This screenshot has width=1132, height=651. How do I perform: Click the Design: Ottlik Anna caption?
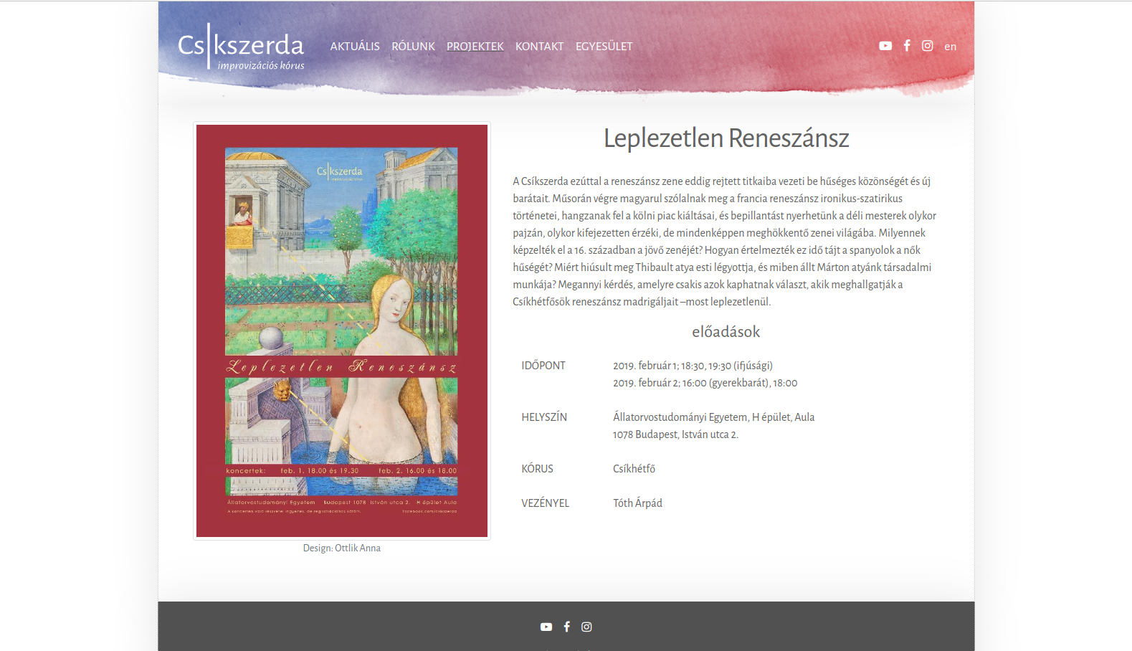[x=342, y=548]
